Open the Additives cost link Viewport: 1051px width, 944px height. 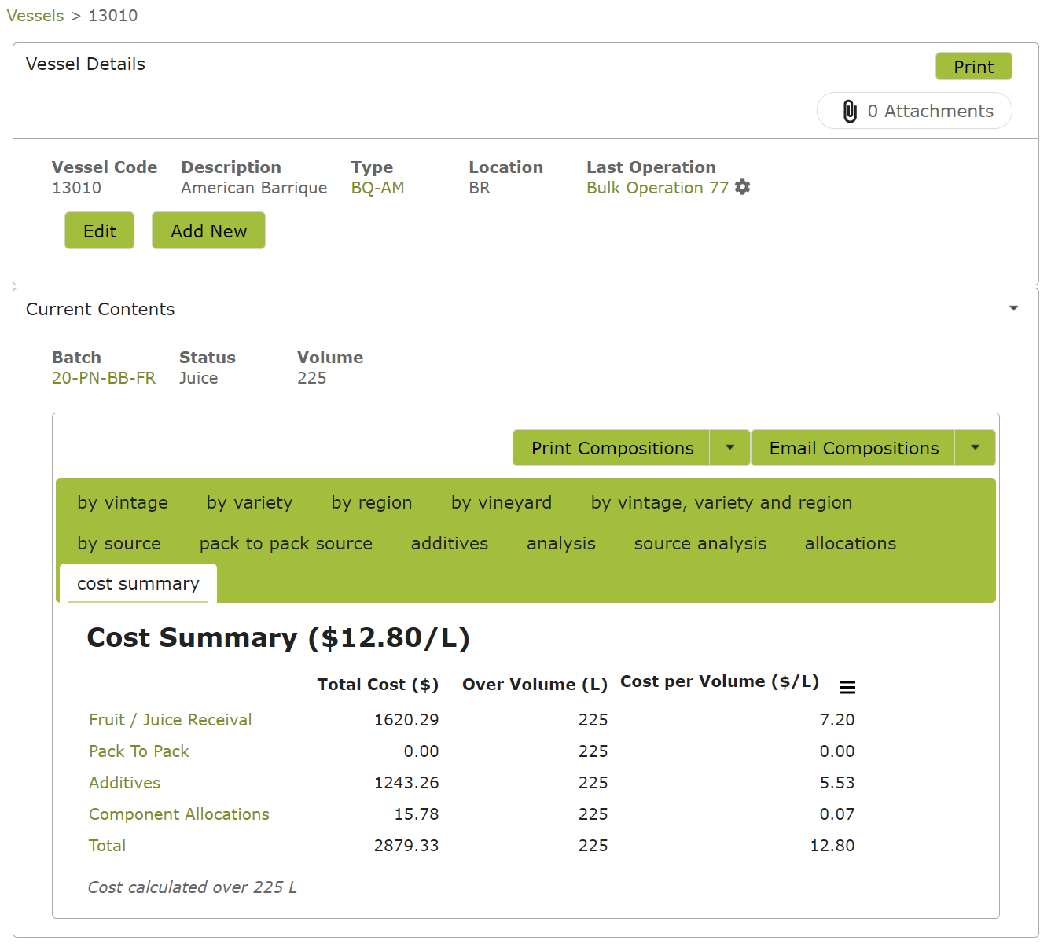tap(124, 783)
